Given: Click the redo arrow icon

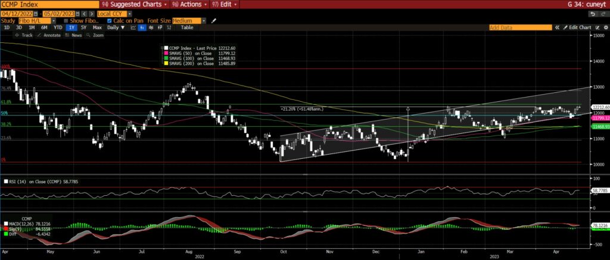Looking at the screenshot, I should (x=602, y=13).
